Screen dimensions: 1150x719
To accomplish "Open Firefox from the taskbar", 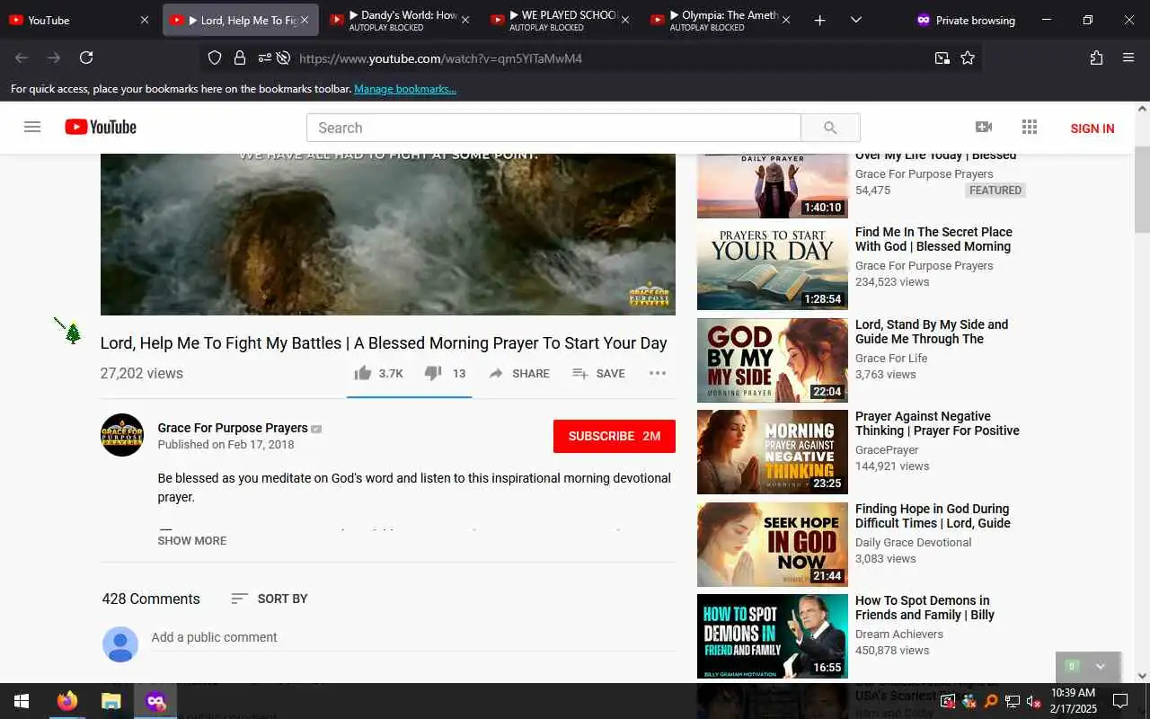I will 67,701.
